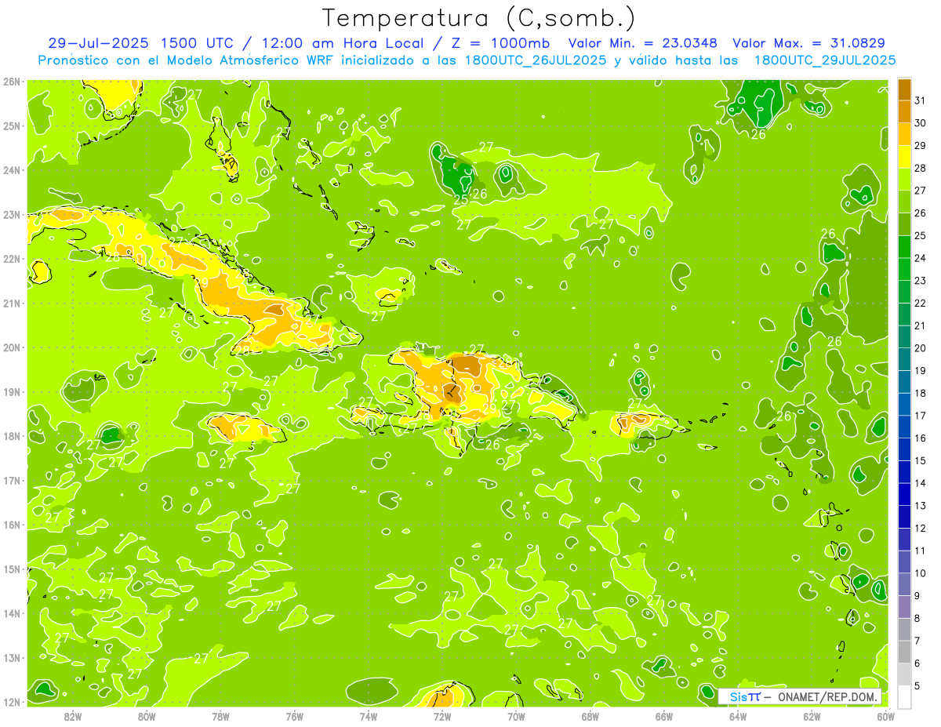Screen dimensions: 941x727
Task: Click the '66W' longitude axis label
Action: 663,716
